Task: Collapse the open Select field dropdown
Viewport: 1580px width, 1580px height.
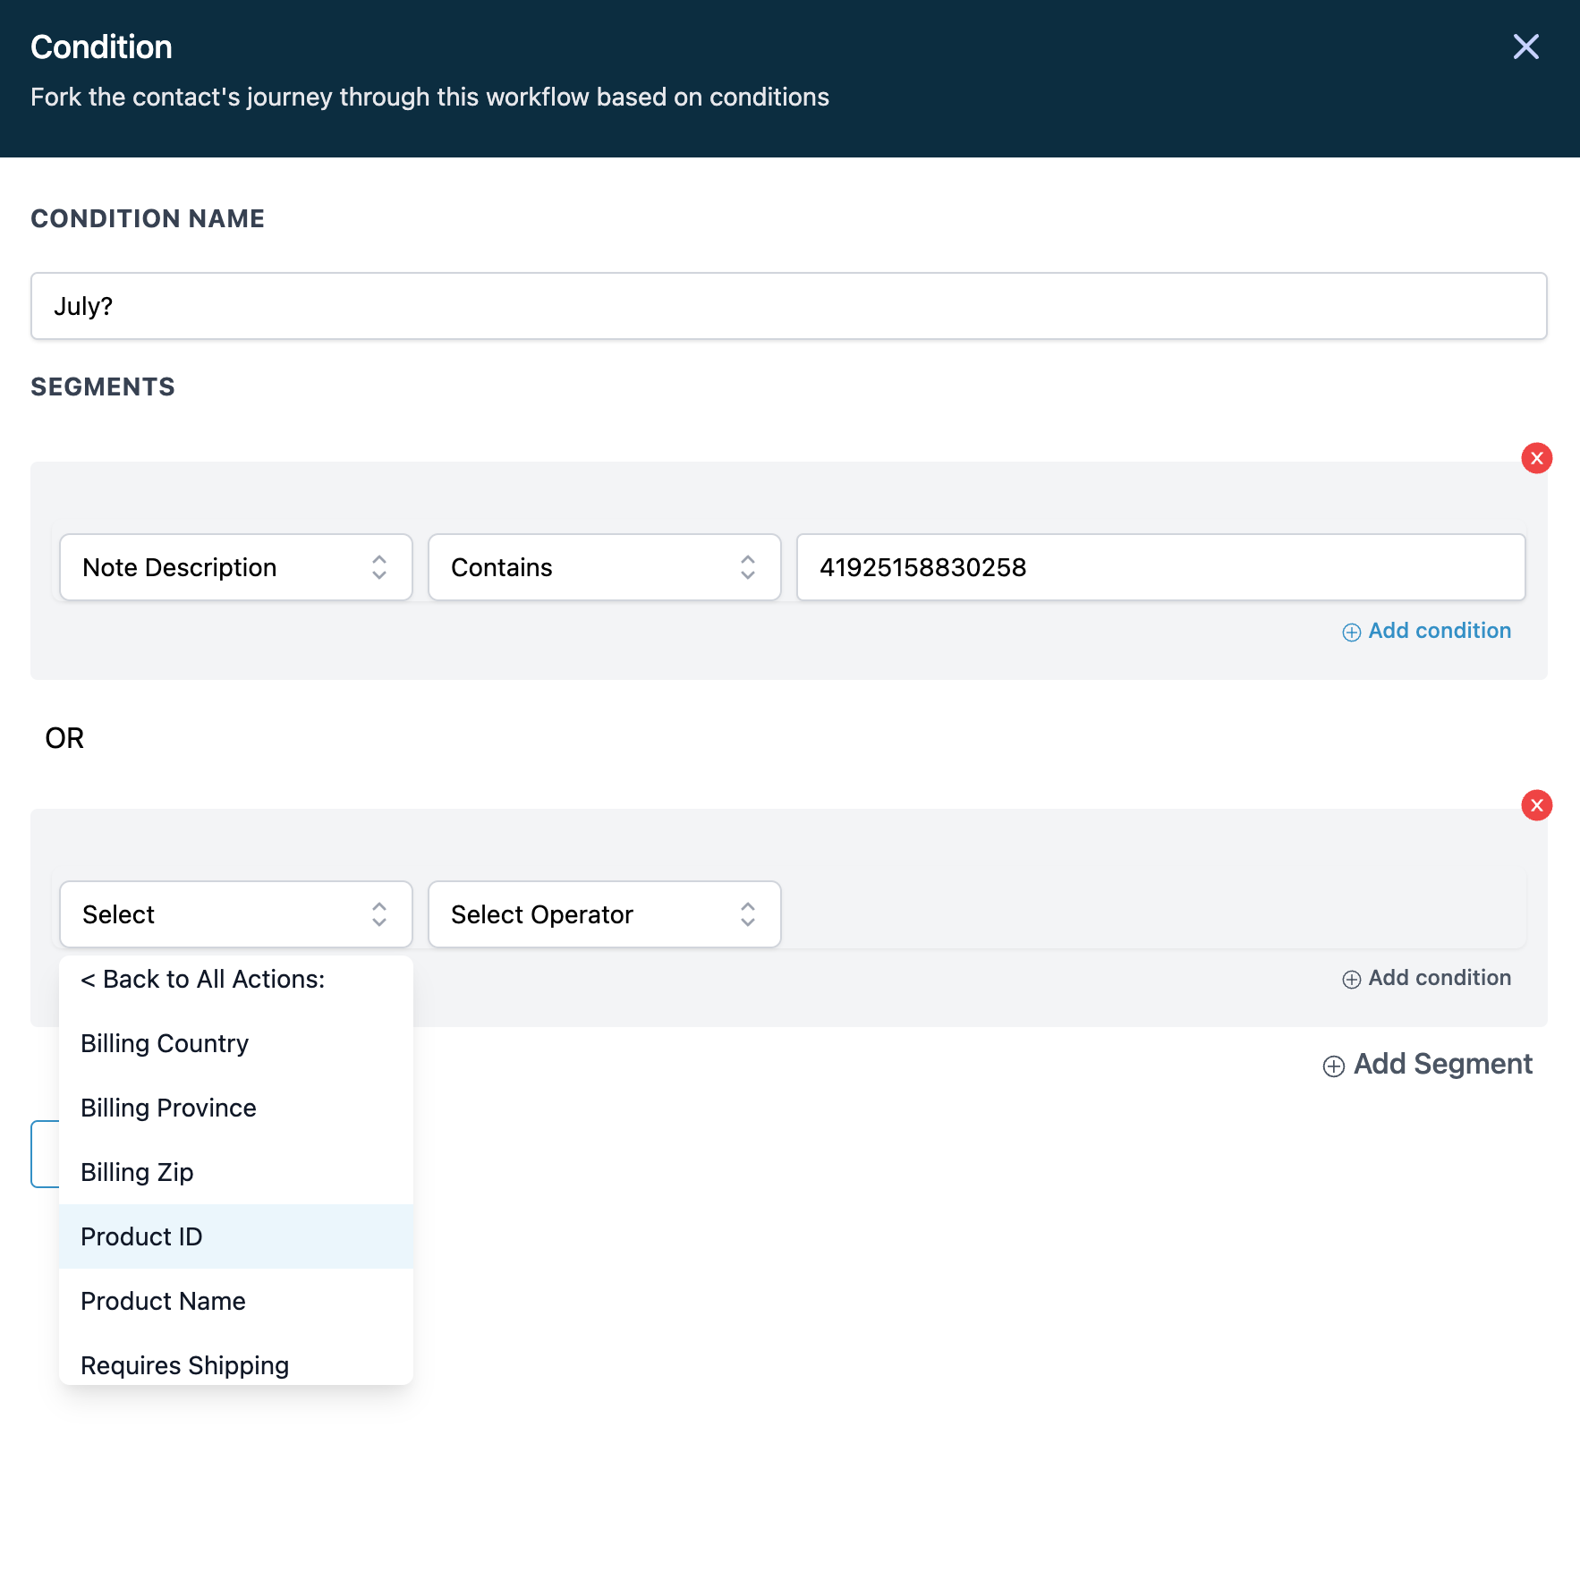Action: (x=236, y=914)
